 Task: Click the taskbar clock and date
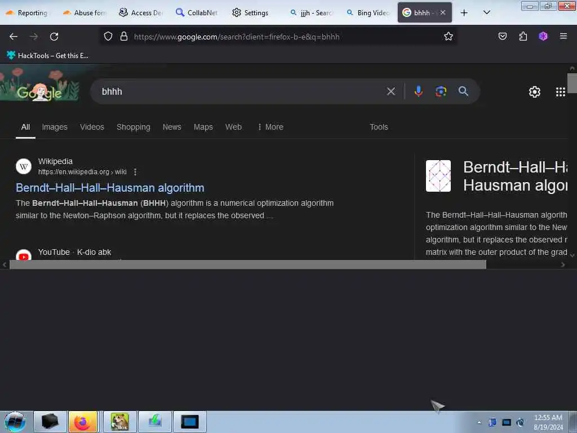click(x=548, y=422)
